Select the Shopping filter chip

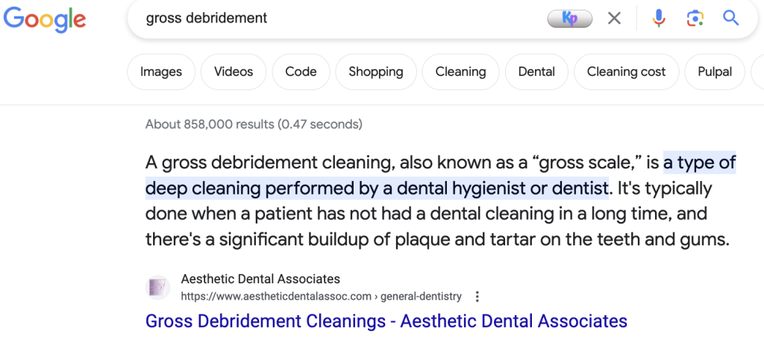click(375, 72)
